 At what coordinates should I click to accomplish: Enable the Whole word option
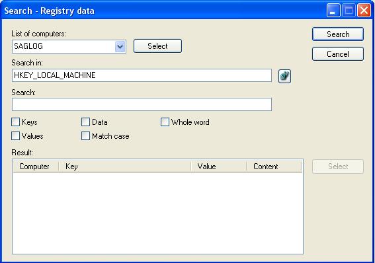(x=165, y=122)
